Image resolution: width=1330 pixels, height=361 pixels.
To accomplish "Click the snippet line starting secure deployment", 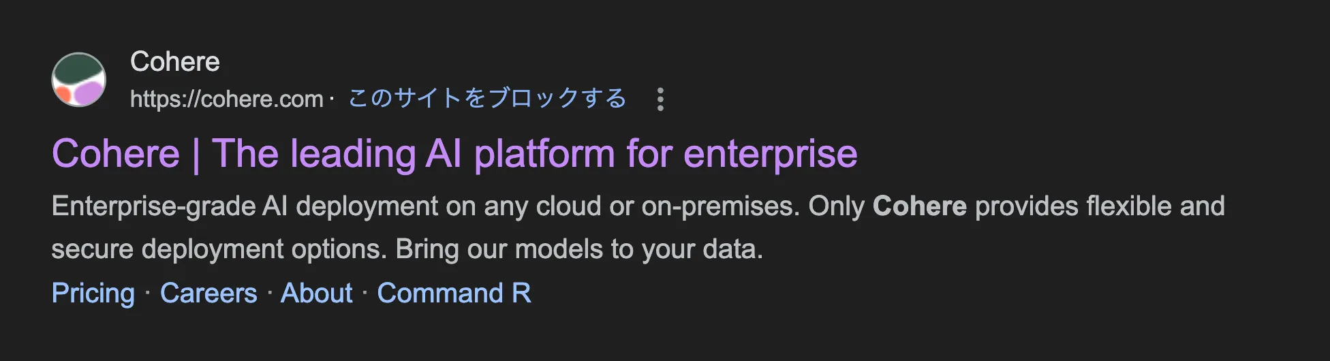I will [218, 249].
